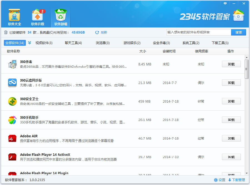Uninstall 360云盘同步版 with its 卸载 button

click(x=231, y=83)
